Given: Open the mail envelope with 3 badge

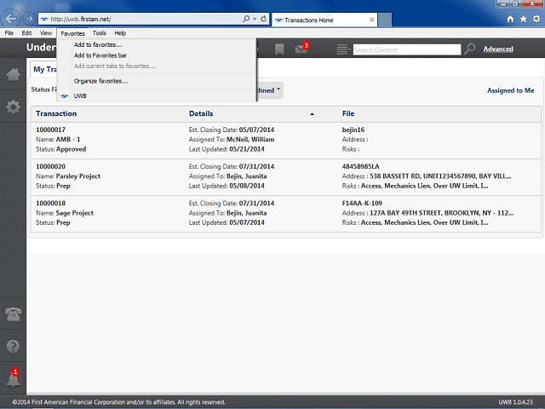Looking at the screenshot, I should click(x=301, y=48).
